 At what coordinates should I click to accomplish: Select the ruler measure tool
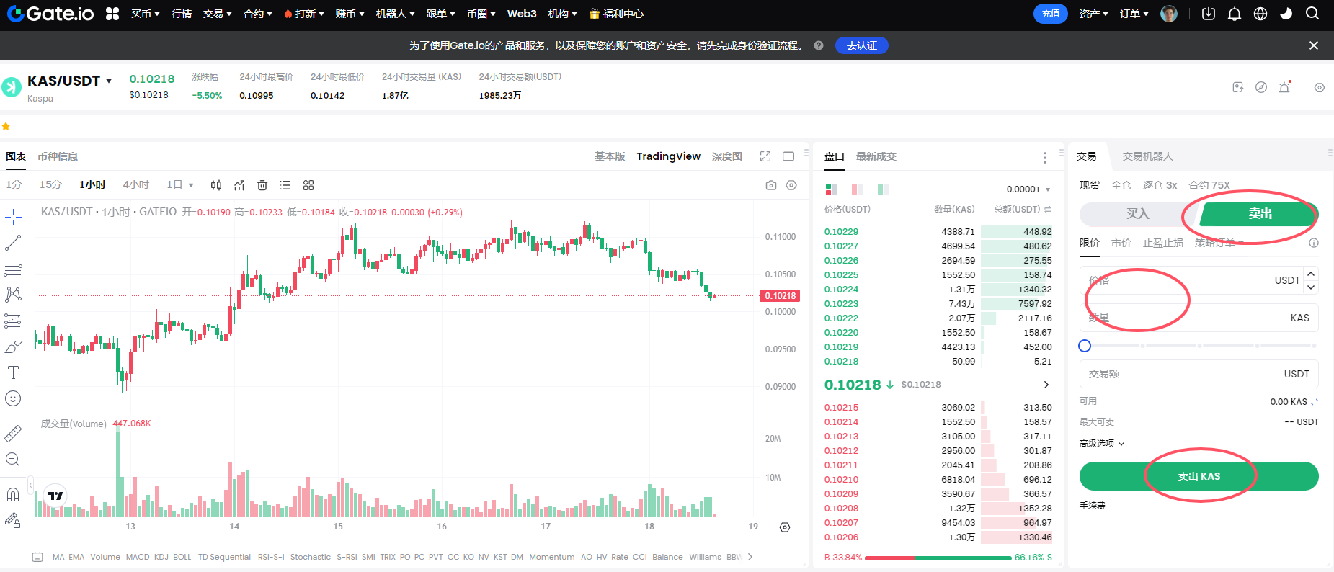pos(13,433)
